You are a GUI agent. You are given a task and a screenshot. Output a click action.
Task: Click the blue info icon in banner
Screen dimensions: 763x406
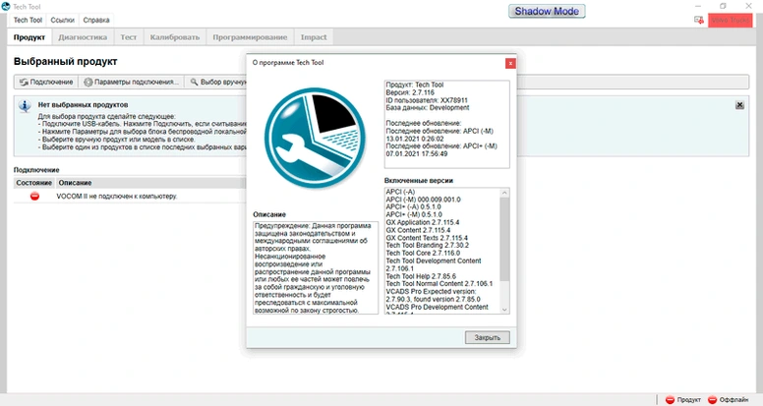25,105
